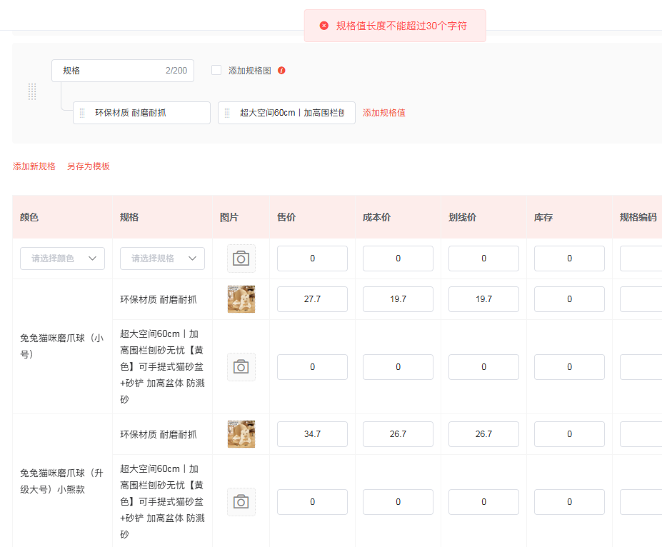Click camera upload icon in the batch-fill row

(x=241, y=259)
